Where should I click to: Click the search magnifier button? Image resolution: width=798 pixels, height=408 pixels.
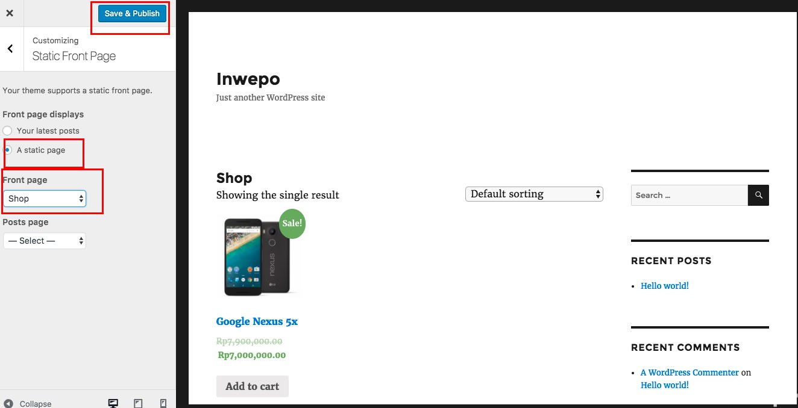(758, 195)
